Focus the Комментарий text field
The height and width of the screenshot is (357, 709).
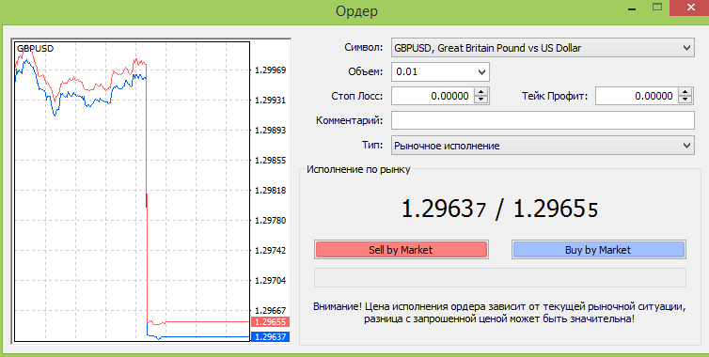543,120
